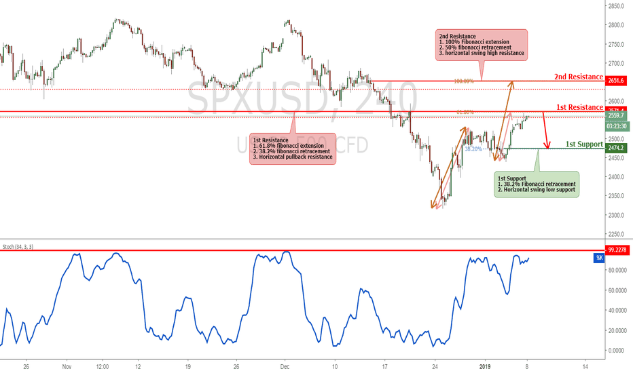This screenshot has height=373, width=633.
Task: Open the 1st Support green annotation box
Action: point(537,184)
